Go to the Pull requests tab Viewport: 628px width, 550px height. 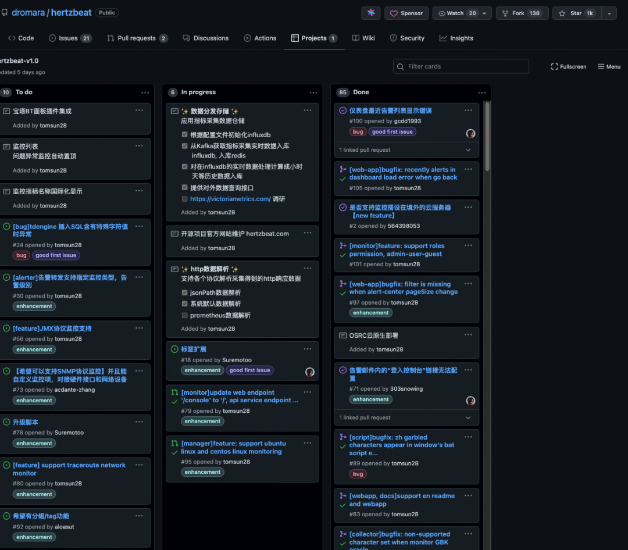[137, 38]
